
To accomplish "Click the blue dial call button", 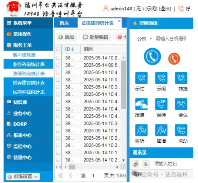I will (x=152, y=57).
